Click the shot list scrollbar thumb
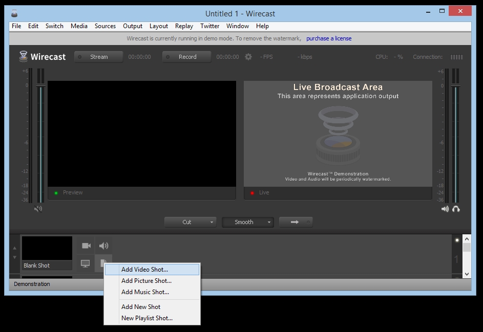The height and width of the screenshot is (332, 483). pyautogui.click(x=467, y=248)
